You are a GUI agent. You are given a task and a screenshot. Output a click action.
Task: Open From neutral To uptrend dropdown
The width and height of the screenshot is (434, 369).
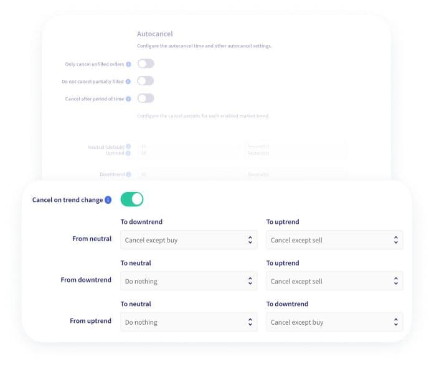pos(334,240)
